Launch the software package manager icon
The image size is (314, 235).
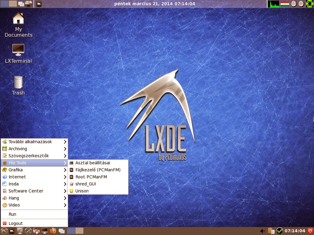tap(36, 231)
